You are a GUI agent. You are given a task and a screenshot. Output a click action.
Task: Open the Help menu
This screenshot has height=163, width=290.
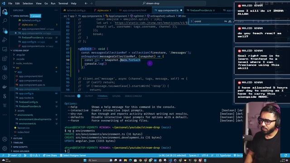point(73,3)
